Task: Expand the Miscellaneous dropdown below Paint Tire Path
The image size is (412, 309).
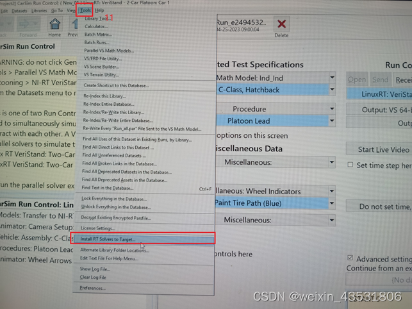Action: [332, 220]
